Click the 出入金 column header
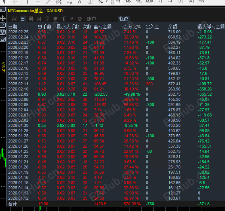 (152, 27)
